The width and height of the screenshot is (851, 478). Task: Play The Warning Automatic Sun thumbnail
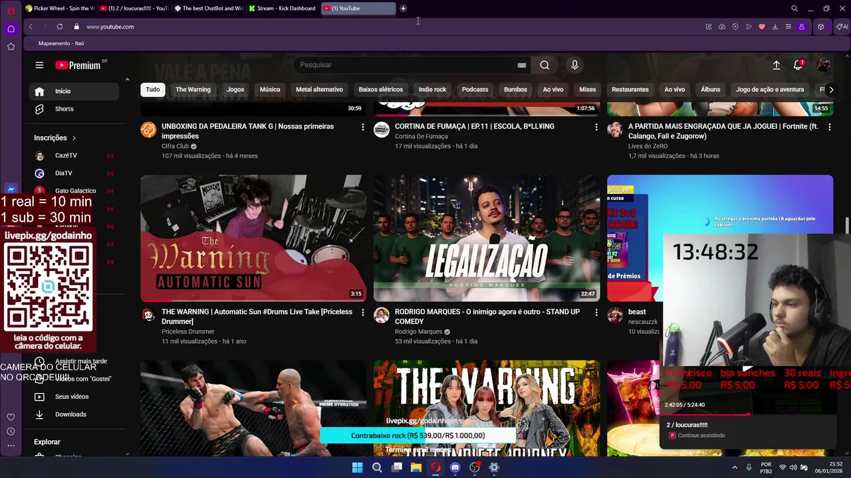253,238
